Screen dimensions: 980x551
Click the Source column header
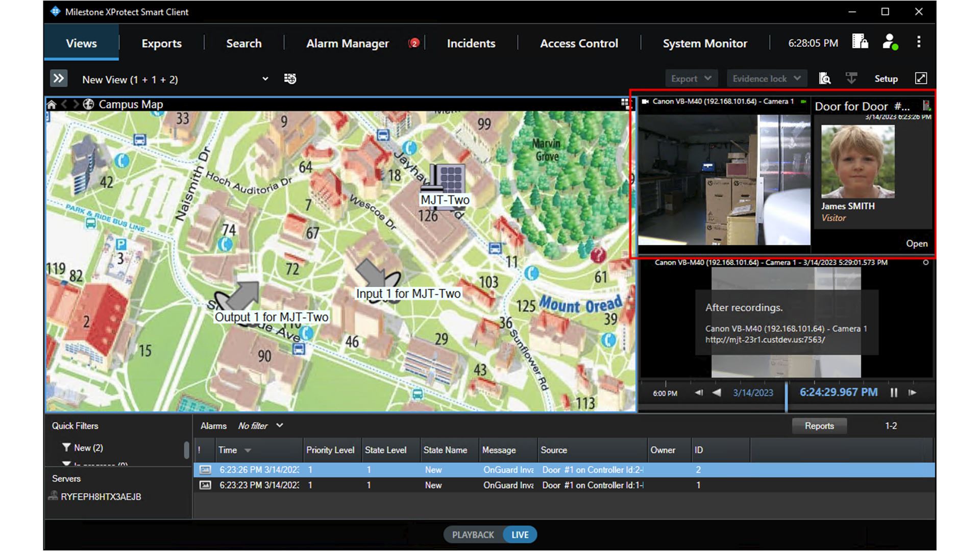point(592,450)
